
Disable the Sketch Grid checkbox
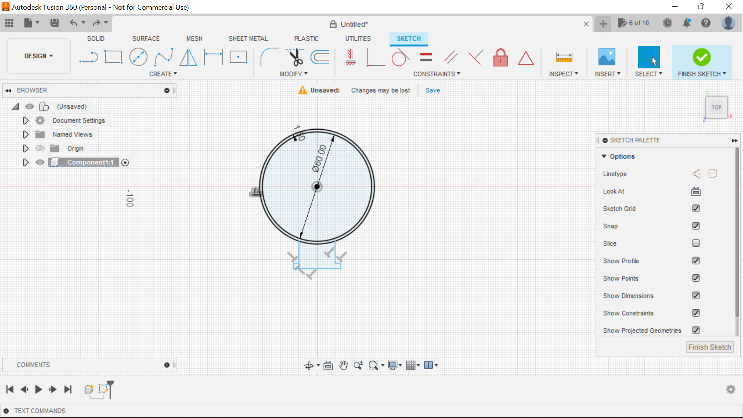(696, 209)
